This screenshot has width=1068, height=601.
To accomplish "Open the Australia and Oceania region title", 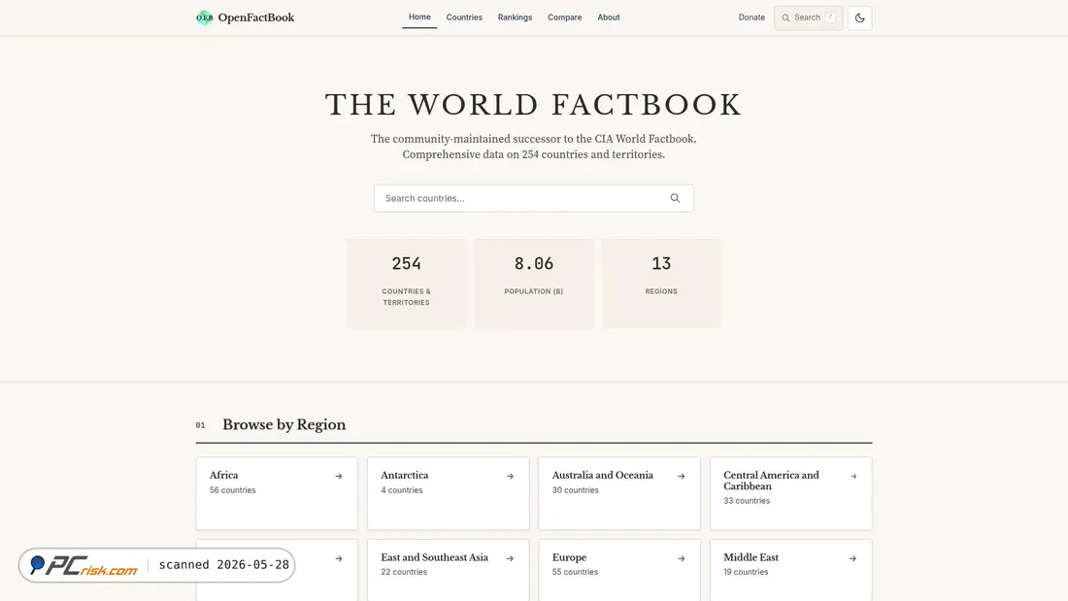I will click(603, 475).
